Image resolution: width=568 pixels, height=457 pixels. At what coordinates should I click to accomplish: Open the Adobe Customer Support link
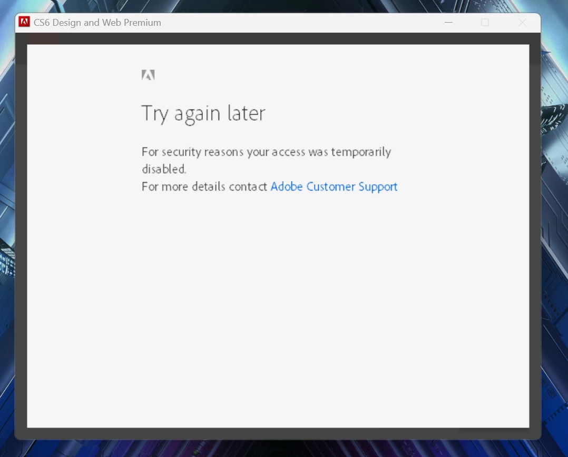tap(334, 187)
